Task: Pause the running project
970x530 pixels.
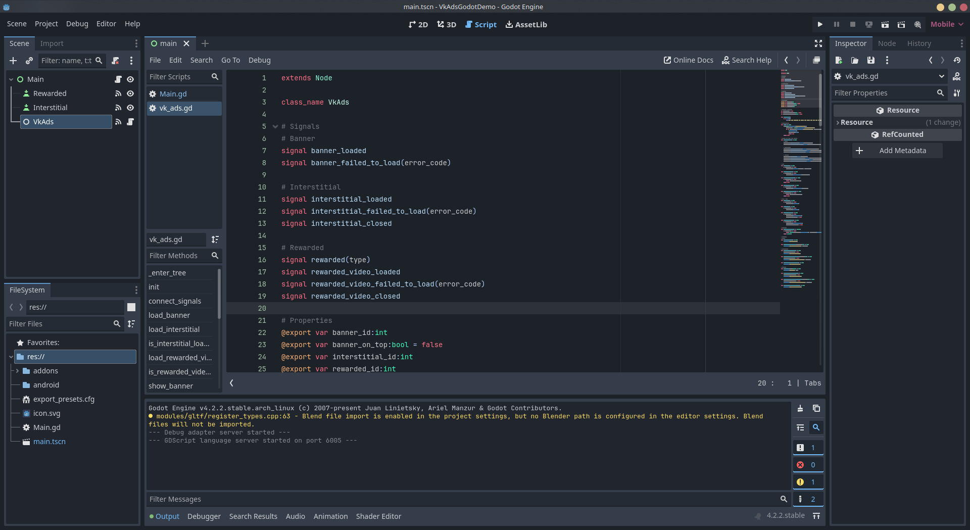Action: 837,24
